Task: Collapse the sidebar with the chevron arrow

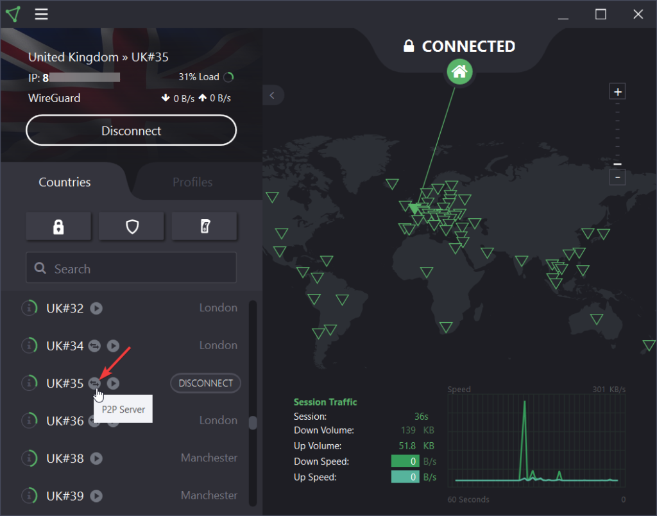Action: click(272, 96)
